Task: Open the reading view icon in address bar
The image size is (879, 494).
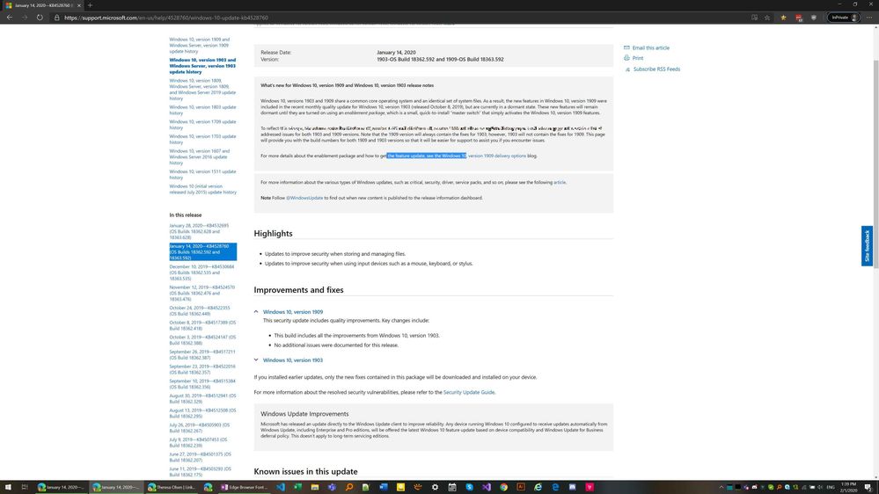Action: pos(755,18)
